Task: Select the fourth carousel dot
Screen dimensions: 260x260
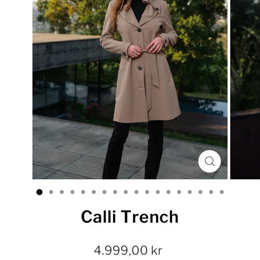Action: [73, 192]
